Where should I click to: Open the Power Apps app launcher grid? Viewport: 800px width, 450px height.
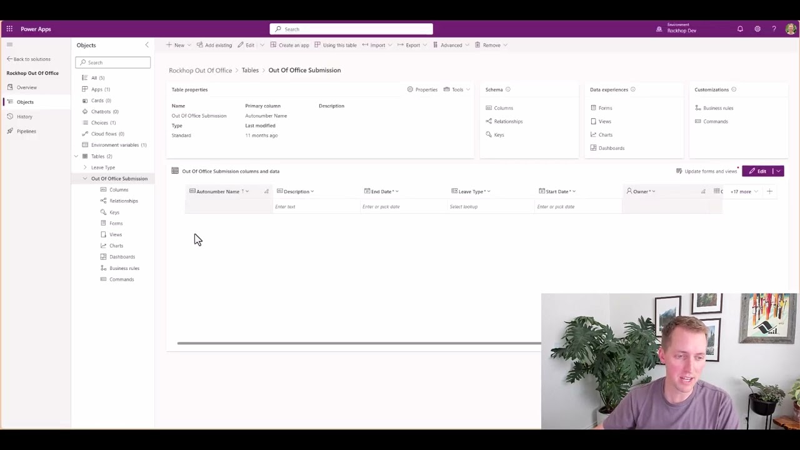(9, 29)
